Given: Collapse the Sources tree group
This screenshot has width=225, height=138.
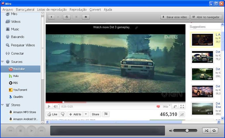Looking at the screenshot, I should [x=2, y=62].
